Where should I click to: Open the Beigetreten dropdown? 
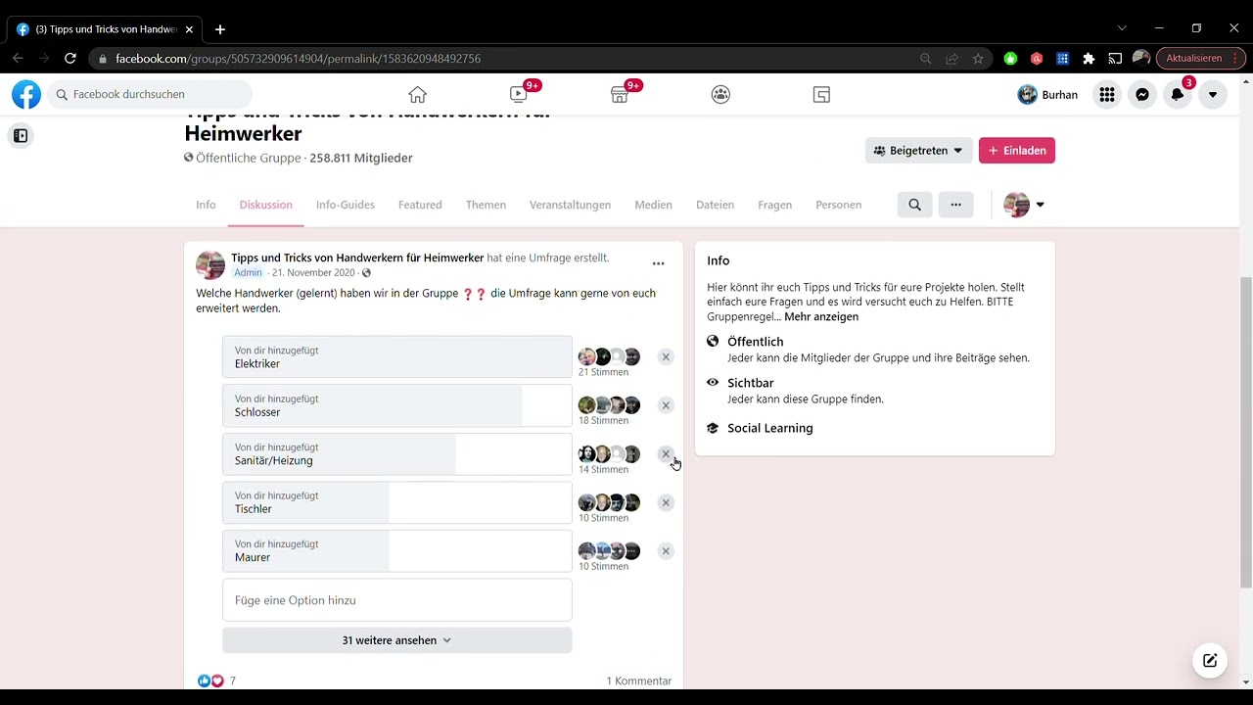pos(918,151)
